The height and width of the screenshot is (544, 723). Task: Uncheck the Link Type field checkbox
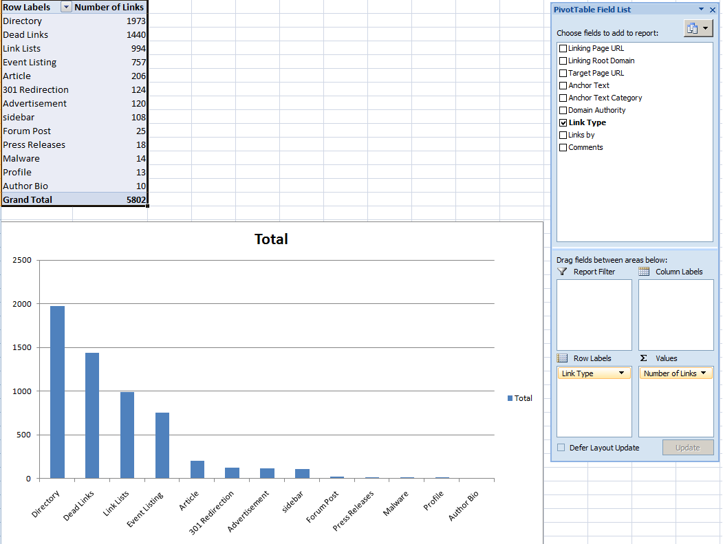tap(563, 122)
